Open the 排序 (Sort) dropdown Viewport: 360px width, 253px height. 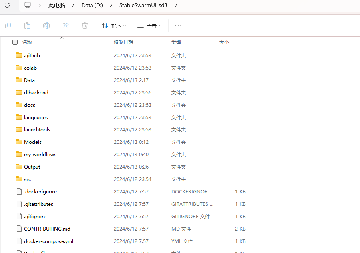pyautogui.click(x=114, y=25)
